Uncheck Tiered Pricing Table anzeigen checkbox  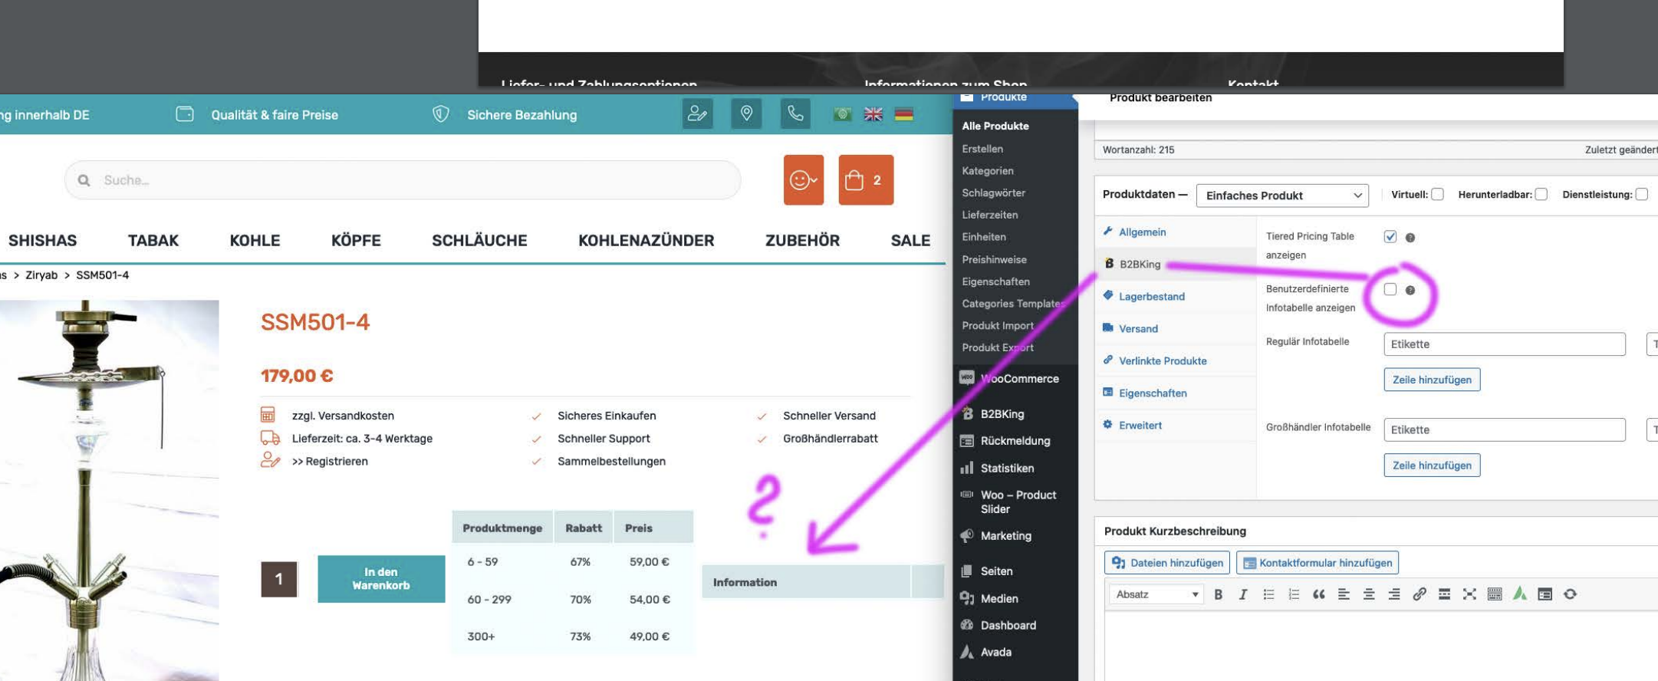[1390, 236]
